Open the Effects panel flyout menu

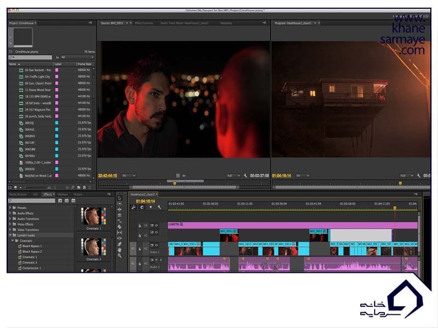(108, 195)
